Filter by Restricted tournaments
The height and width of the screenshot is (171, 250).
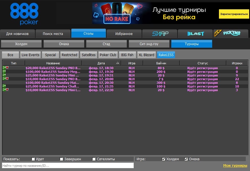click(x=69, y=55)
